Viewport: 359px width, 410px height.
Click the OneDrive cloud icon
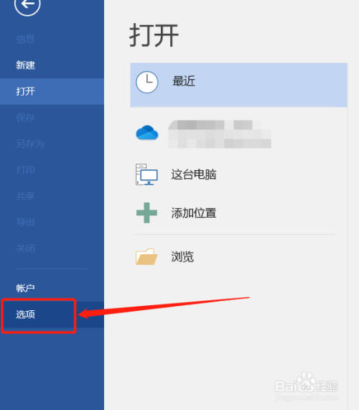point(147,133)
